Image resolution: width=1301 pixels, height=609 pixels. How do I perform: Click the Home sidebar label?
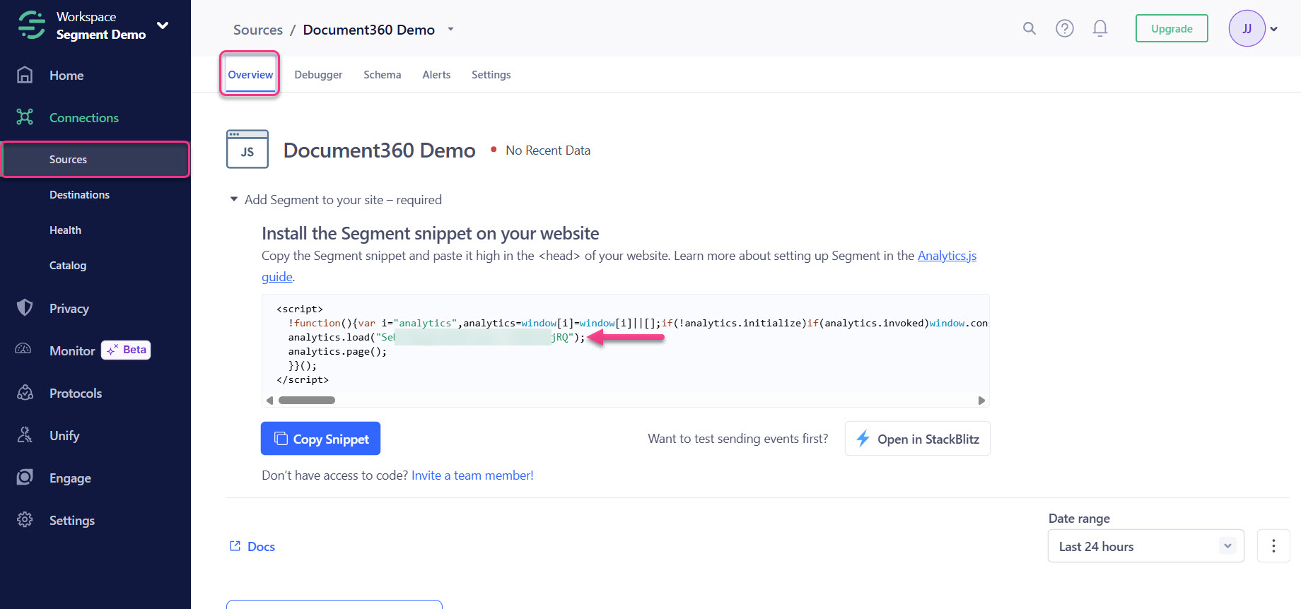(66, 76)
